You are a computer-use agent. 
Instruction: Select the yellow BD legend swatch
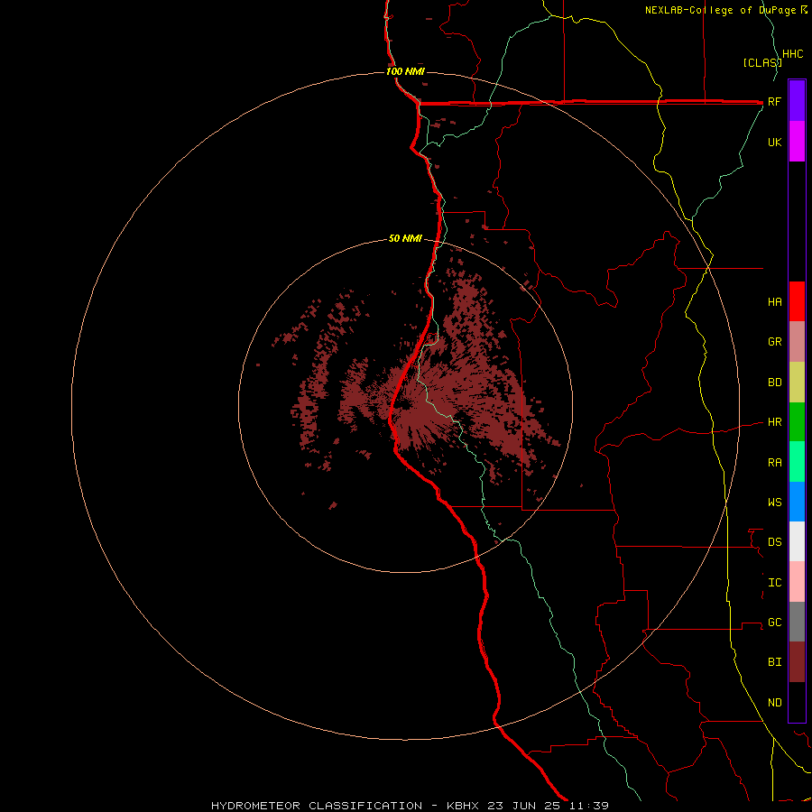pos(797,383)
